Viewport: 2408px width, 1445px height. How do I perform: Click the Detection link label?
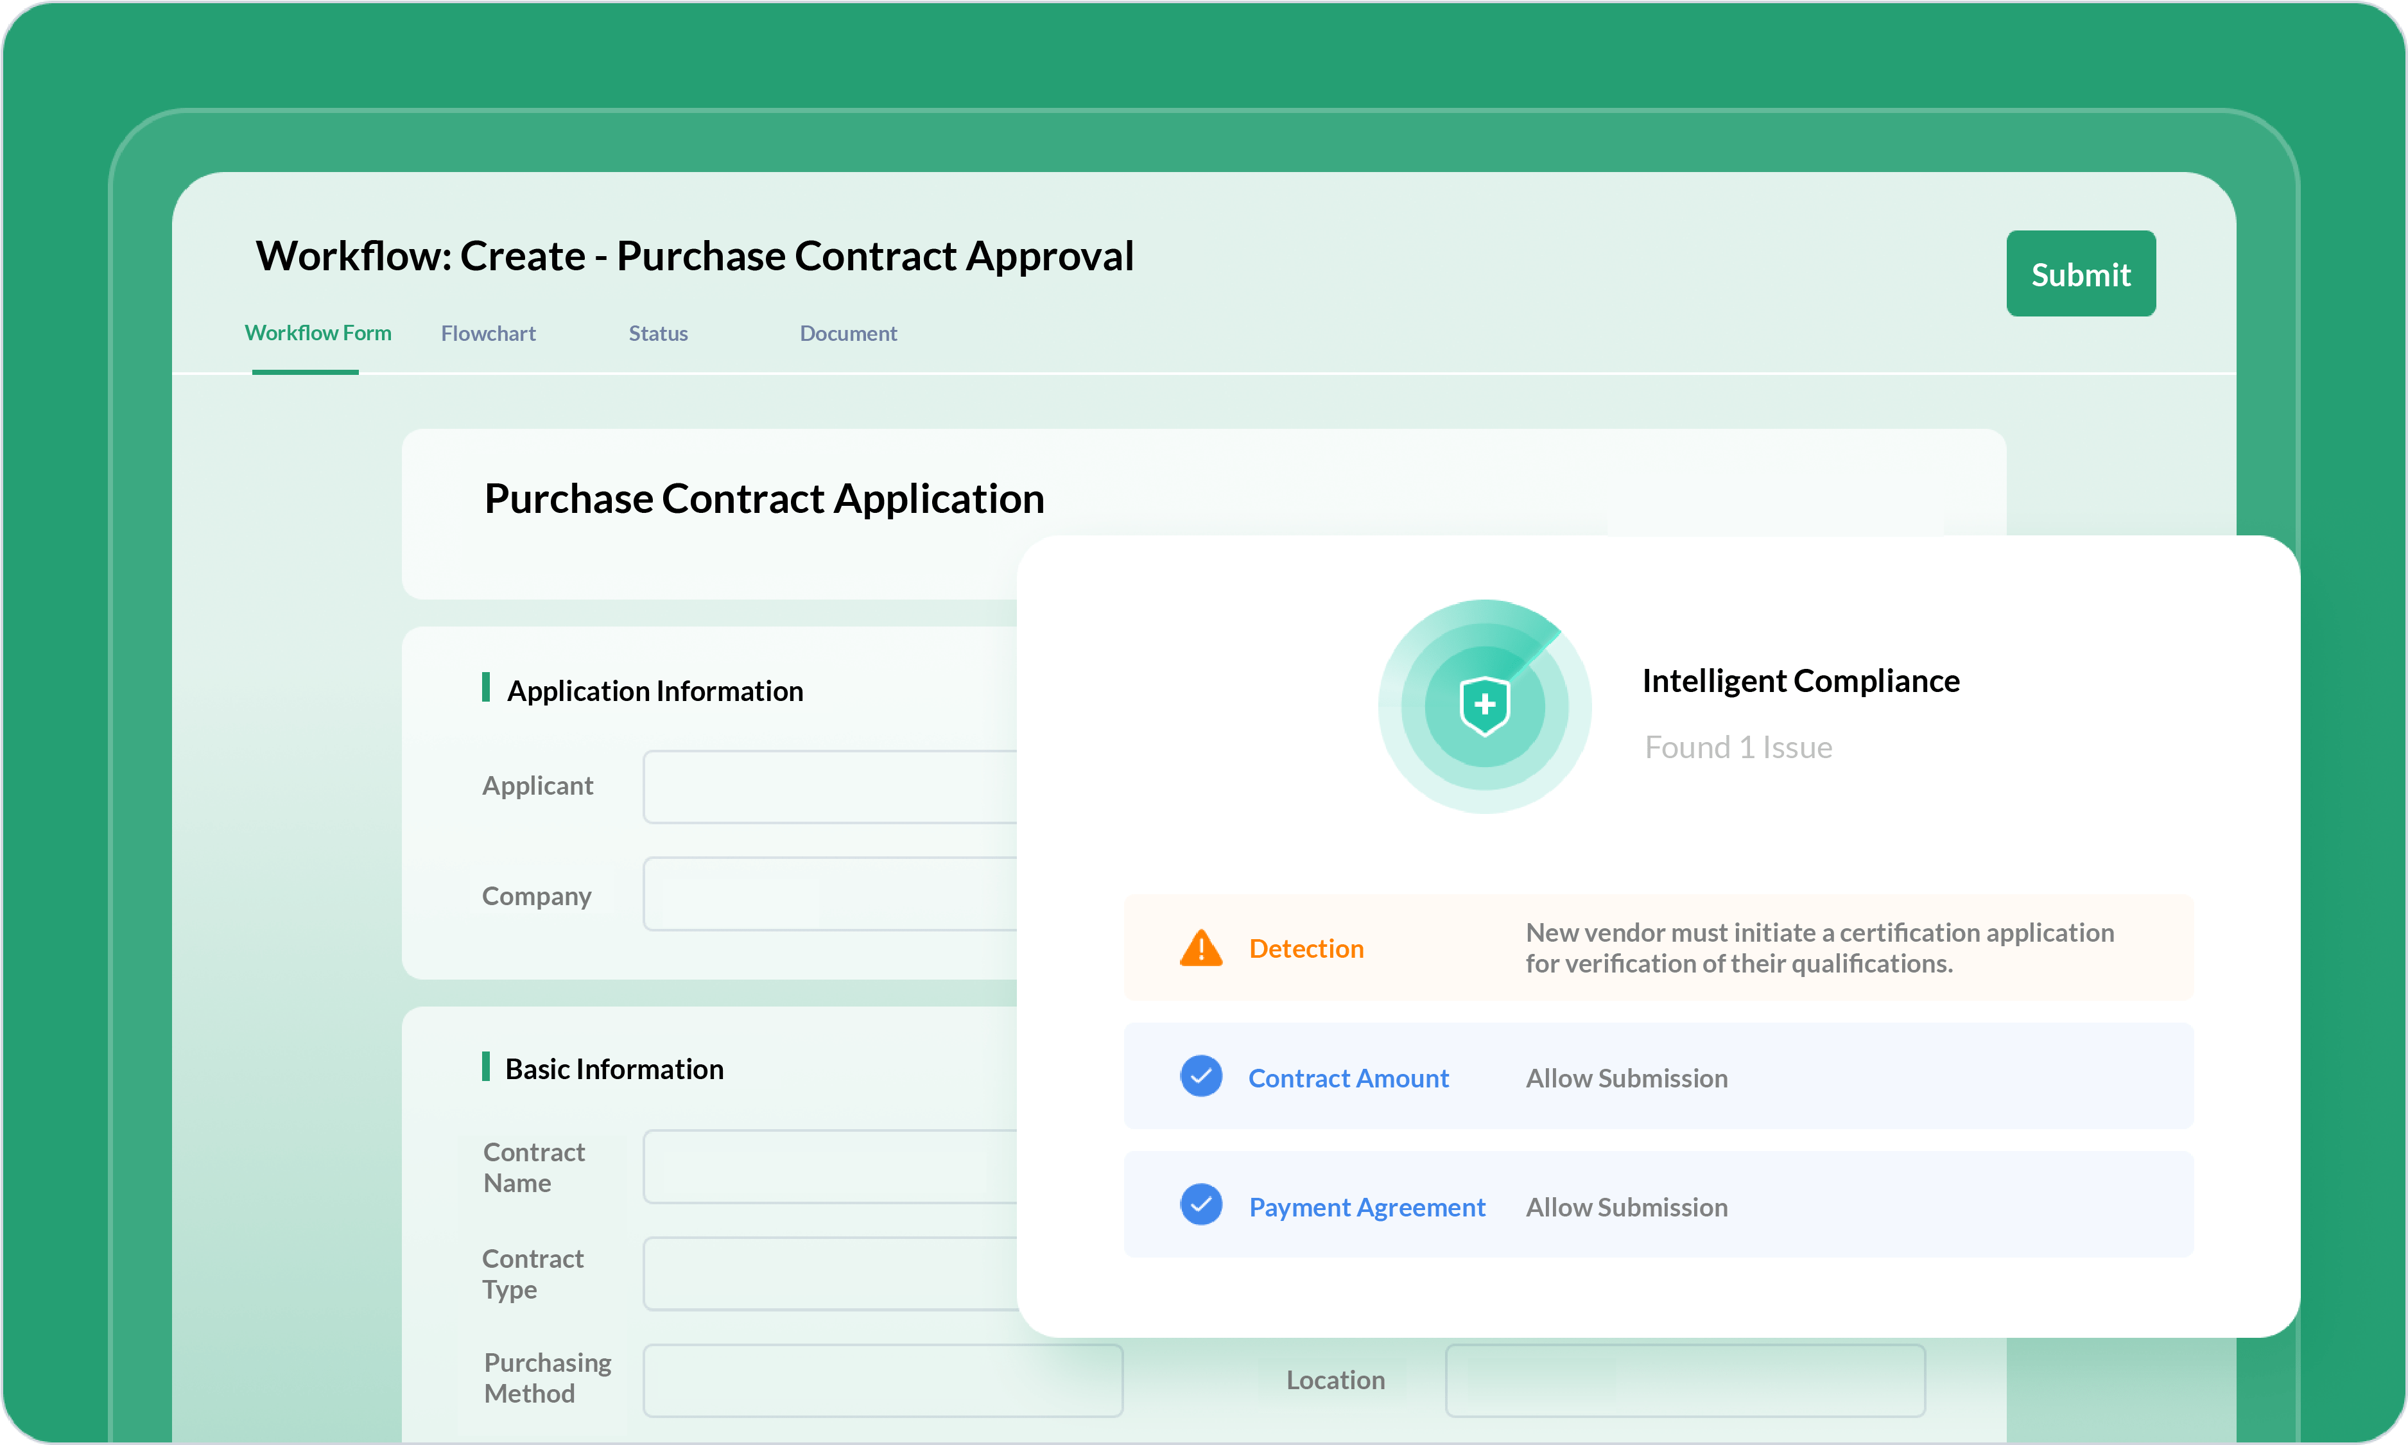click(x=1306, y=948)
